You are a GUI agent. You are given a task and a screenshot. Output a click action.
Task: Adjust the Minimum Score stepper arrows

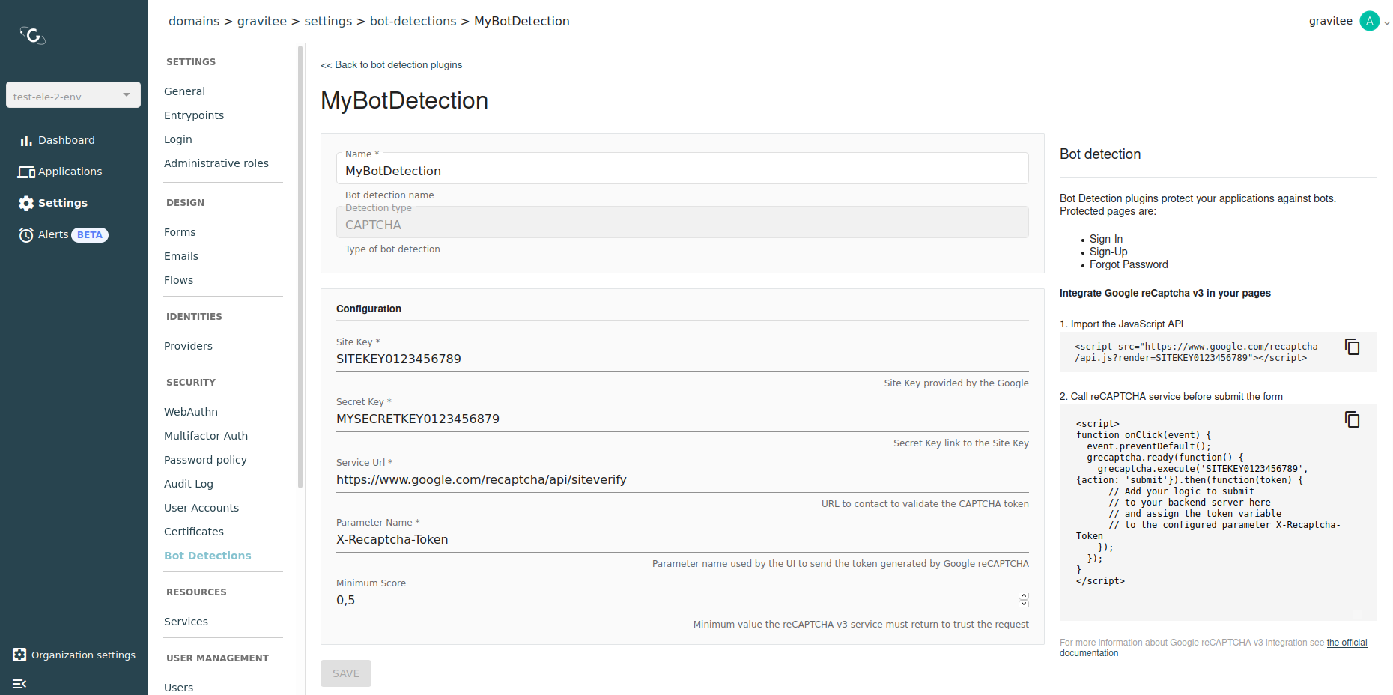(1023, 600)
